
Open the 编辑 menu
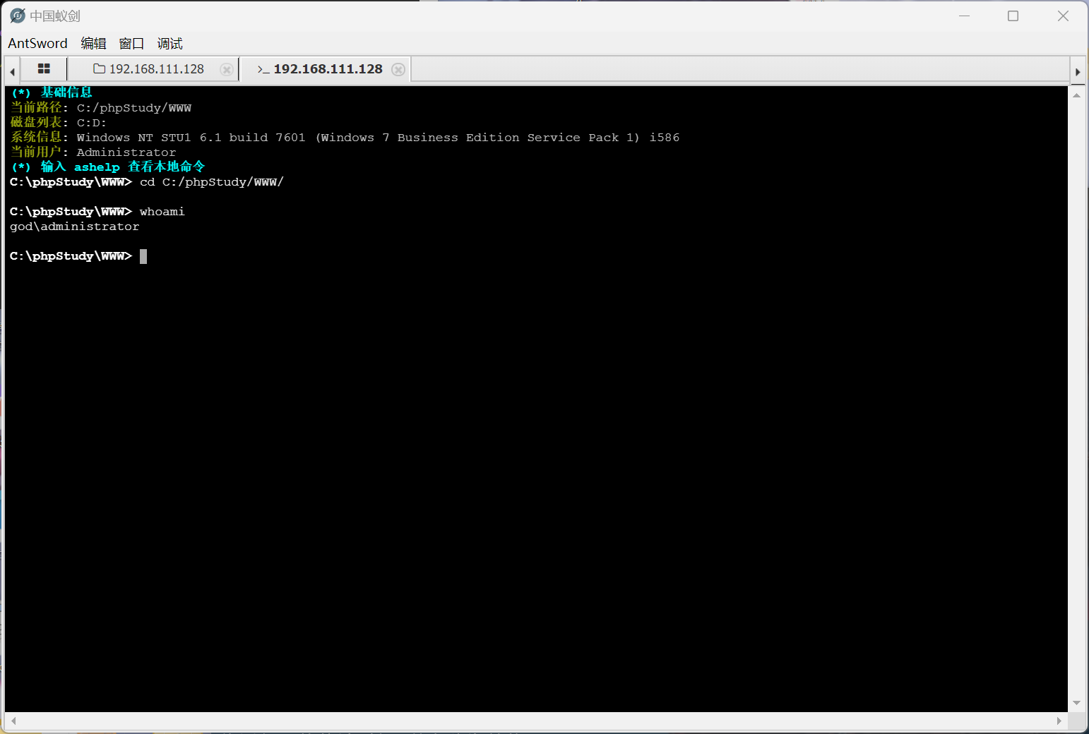point(93,44)
